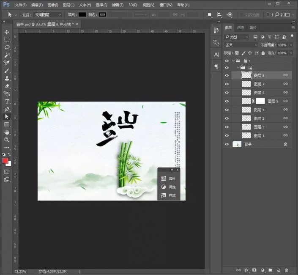Viewport: 298px width, 275px height.
Task: Open the History panel icon
Action: pyautogui.click(x=216, y=30)
